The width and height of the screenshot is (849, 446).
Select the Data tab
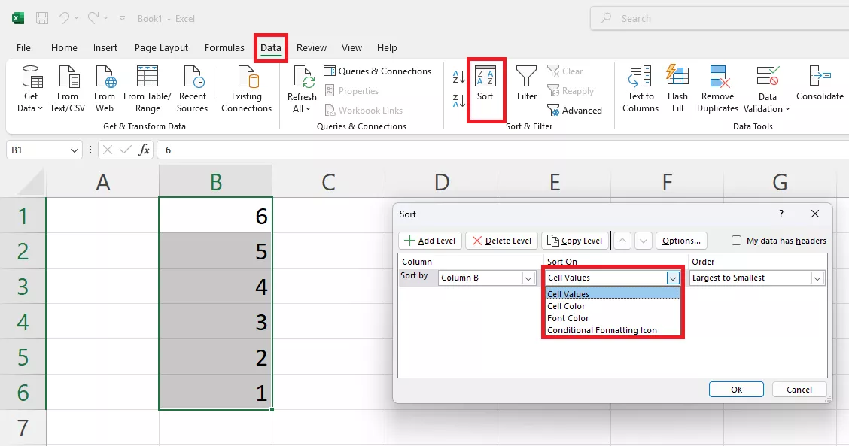[271, 47]
